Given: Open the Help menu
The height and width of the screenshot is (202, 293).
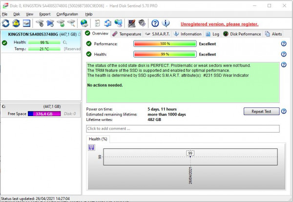Looking at the screenshot, I should [89, 14].
